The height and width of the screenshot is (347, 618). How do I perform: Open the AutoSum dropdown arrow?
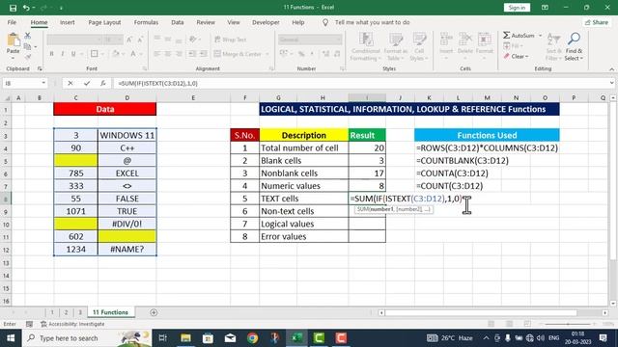click(541, 36)
